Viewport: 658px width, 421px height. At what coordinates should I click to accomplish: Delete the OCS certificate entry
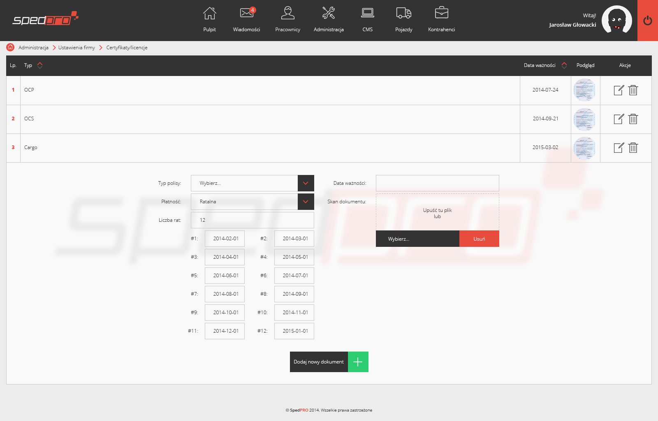tap(633, 119)
